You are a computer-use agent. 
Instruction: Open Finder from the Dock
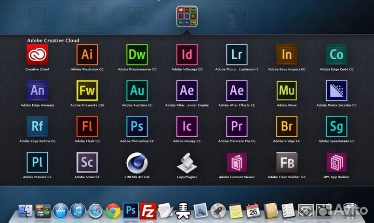[x=25, y=211]
